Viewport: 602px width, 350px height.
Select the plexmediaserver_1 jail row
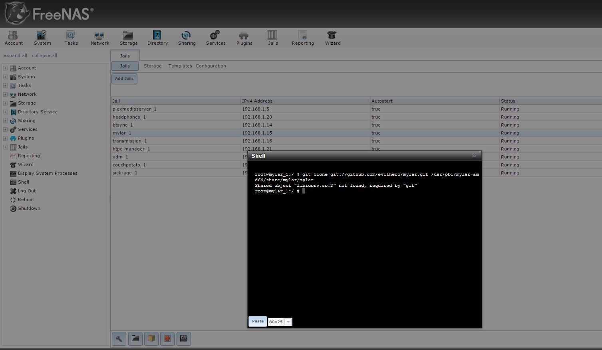click(x=356, y=109)
